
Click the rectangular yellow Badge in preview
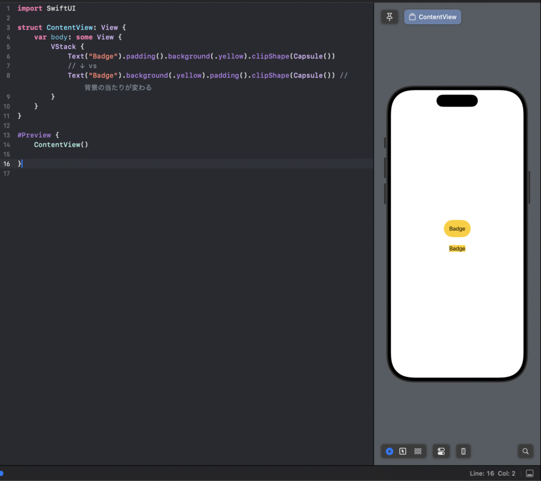[x=457, y=248]
